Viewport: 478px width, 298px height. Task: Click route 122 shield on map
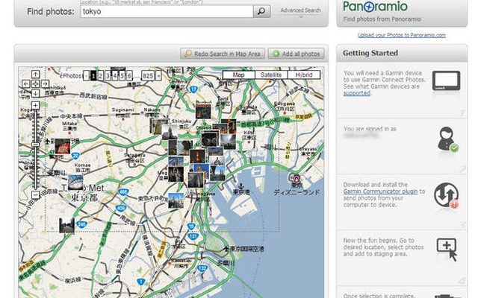(202, 268)
